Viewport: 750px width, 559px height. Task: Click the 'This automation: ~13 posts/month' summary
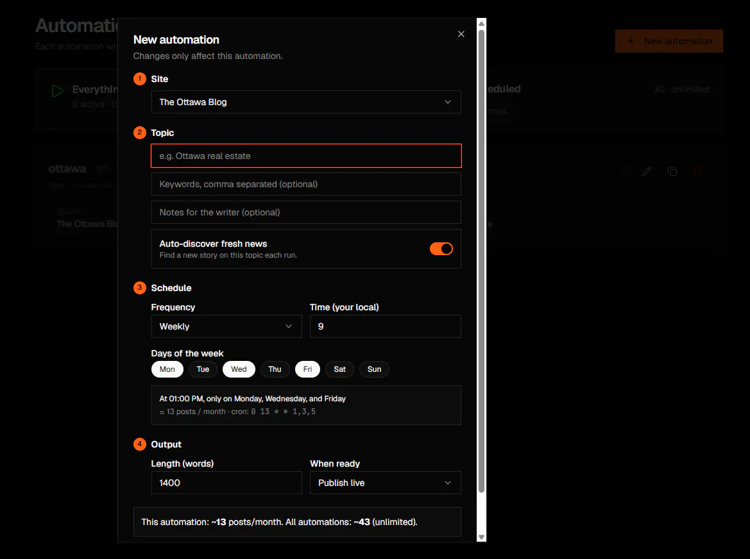click(297, 522)
